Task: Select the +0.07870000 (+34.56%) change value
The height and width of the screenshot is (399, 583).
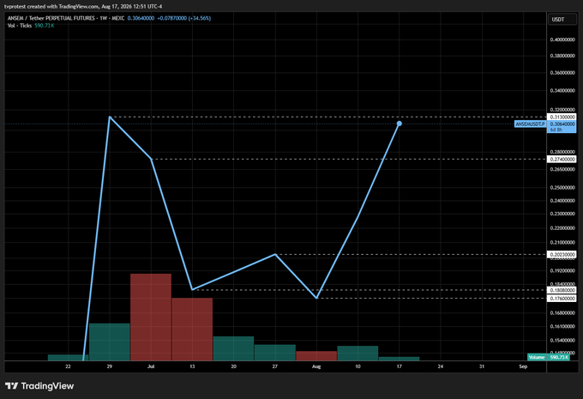Action: coord(183,18)
